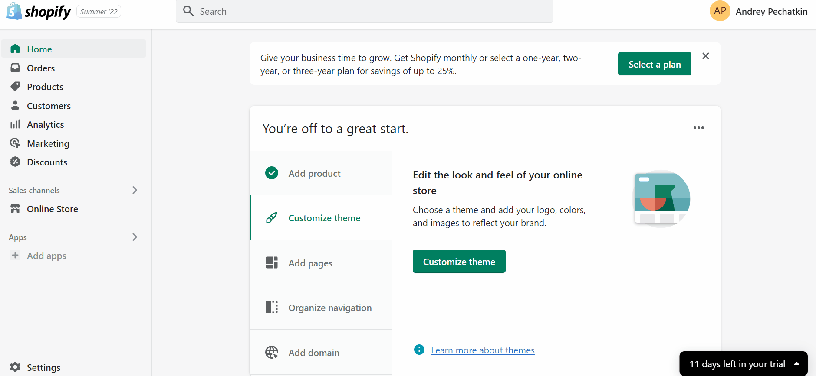Select the Organize navigation step
This screenshot has height=376, width=816.
pyautogui.click(x=321, y=308)
